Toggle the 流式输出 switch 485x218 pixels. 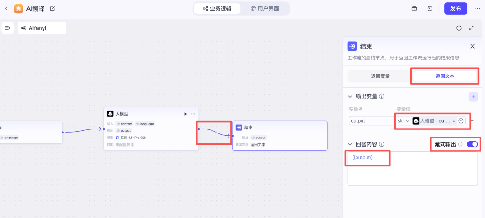click(472, 144)
